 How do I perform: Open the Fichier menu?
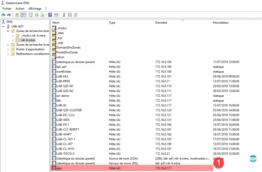7,9
